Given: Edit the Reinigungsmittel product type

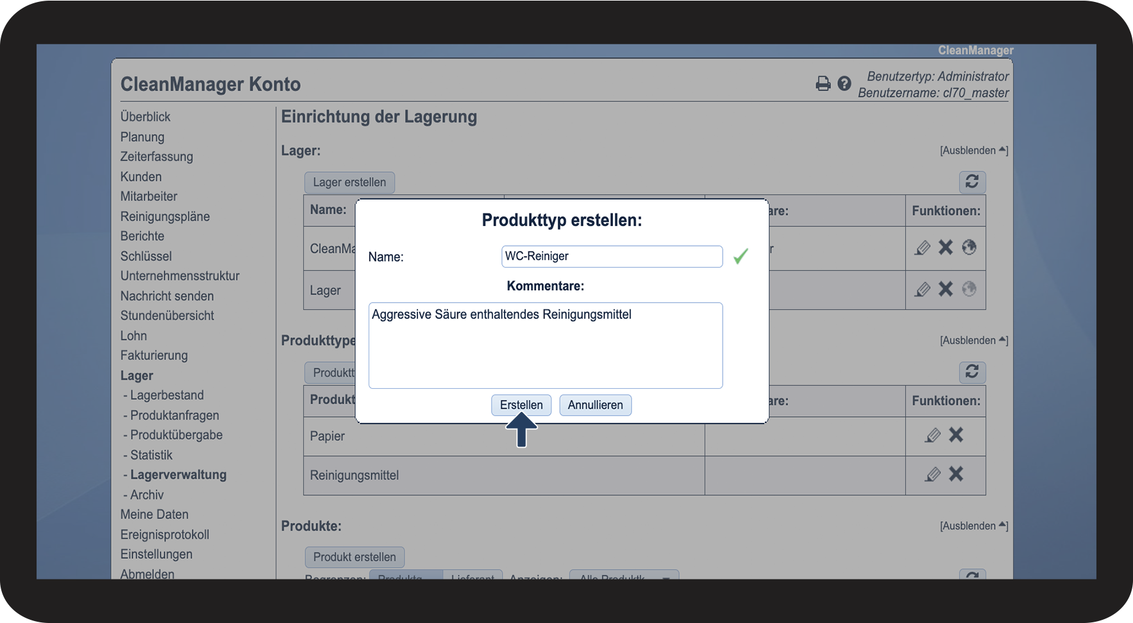Looking at the screenshot, I should (932, 475).
